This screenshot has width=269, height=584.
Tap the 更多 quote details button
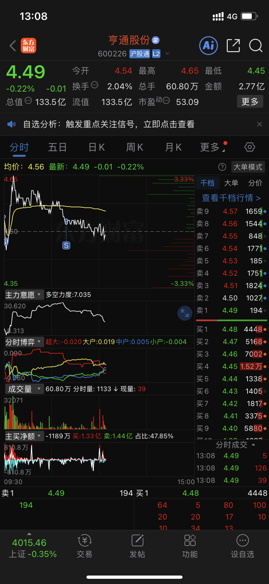coord(250,102)
